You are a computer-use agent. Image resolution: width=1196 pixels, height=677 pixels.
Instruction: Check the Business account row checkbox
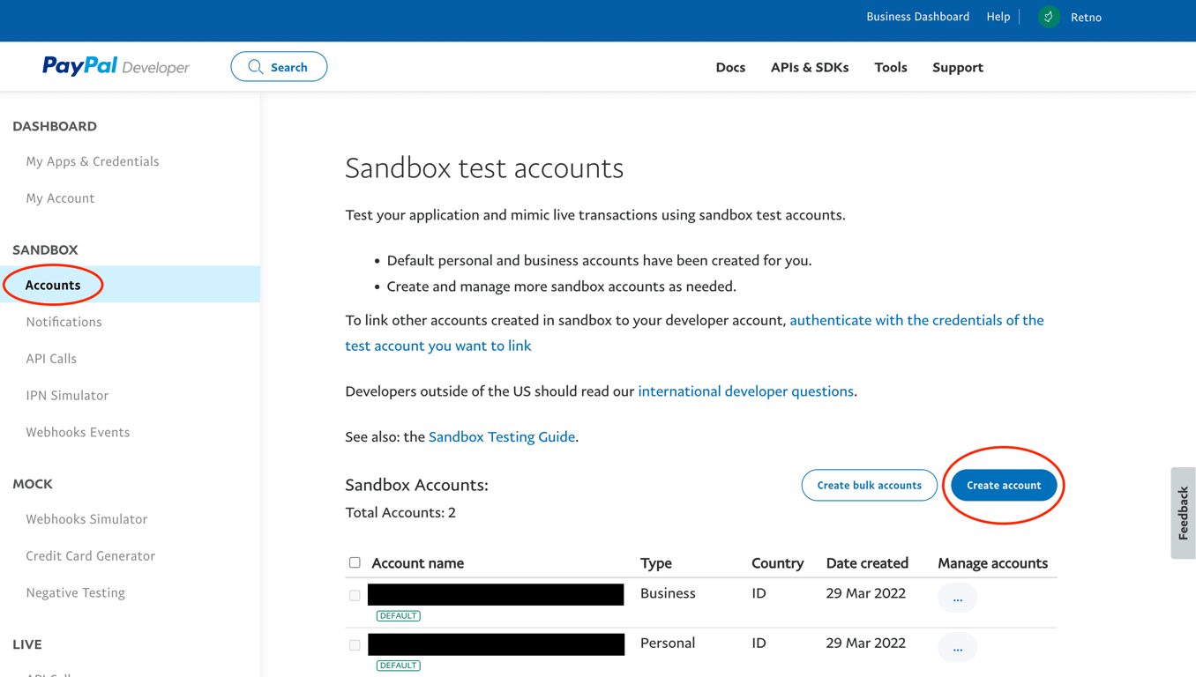355,595
